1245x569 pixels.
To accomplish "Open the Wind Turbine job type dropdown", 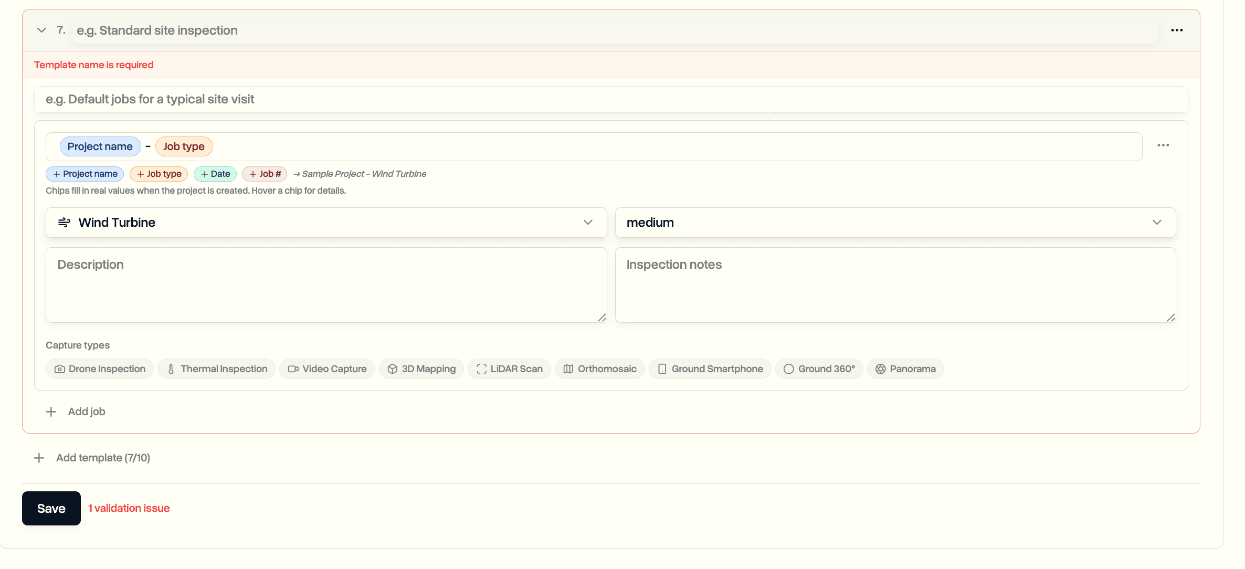I will tap(326, 223).
